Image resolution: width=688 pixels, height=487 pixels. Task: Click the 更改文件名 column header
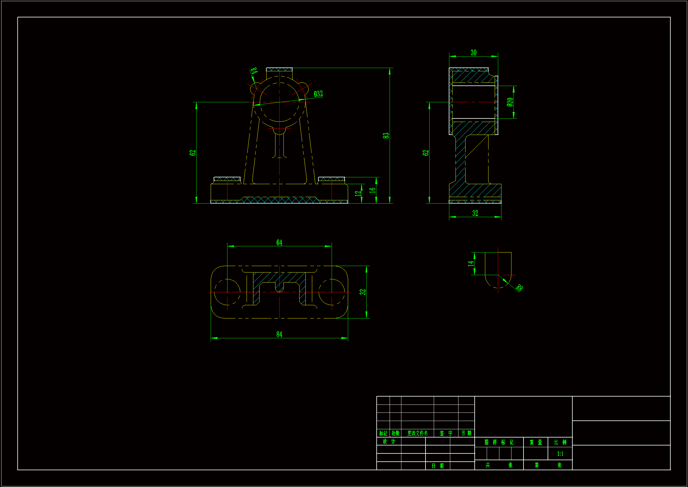pyautogui.click(x=417, y=433)
